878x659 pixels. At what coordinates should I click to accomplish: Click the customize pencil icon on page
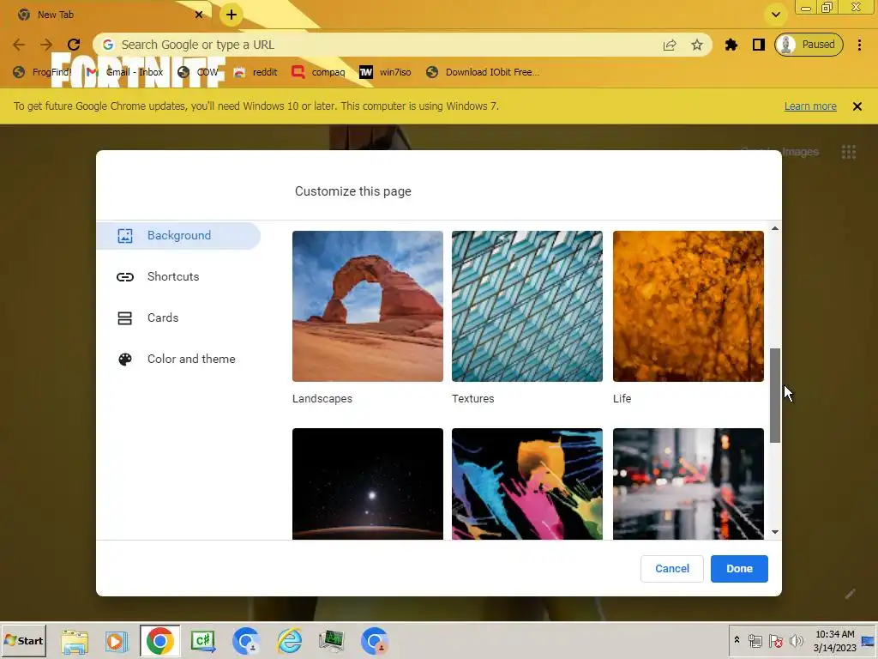pos(850,594)
